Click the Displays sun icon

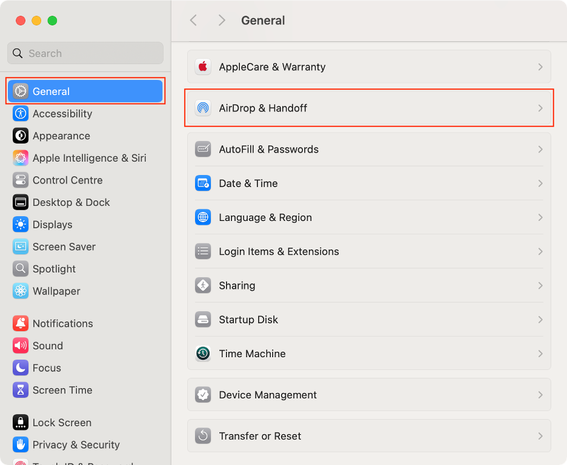click(x=21, y=225)
